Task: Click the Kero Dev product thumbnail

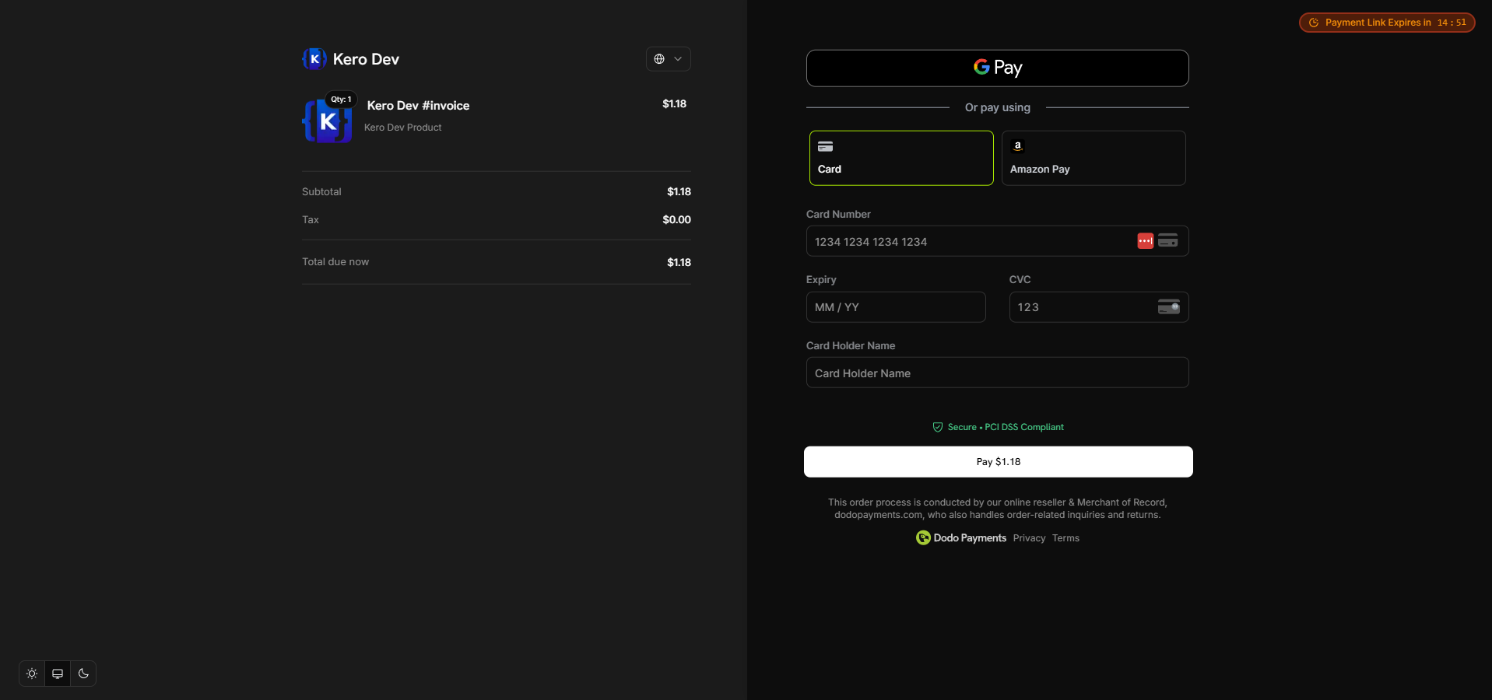Action: 327,121
